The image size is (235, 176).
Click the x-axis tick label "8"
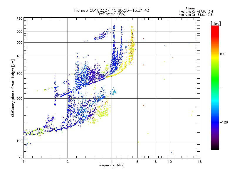[x=156, y=162]
